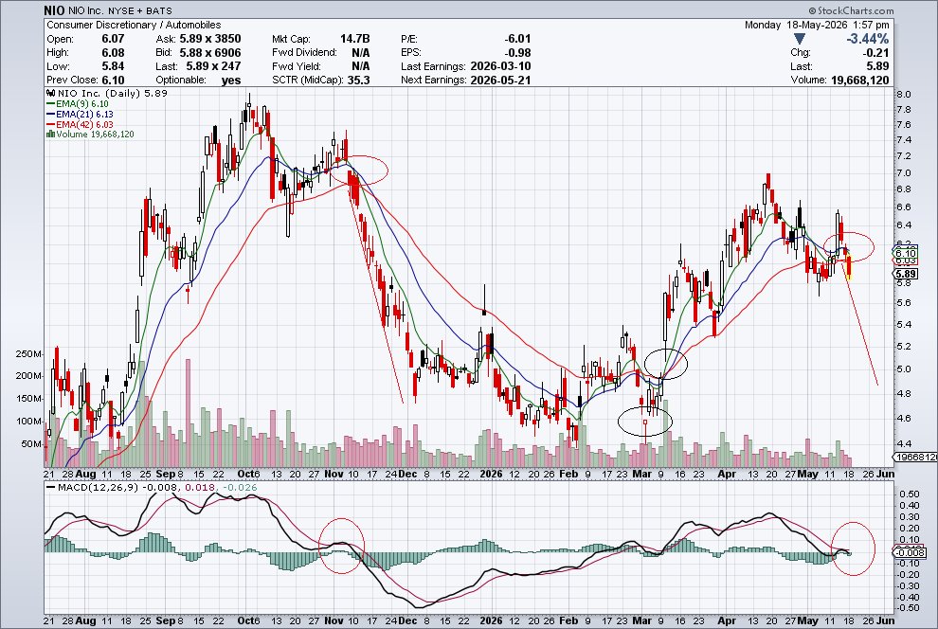Image resolution: width=938 pixels, height=629 pixels.
Task: Click the -0.50 label on the MACD axis
Action: [908, 609]
